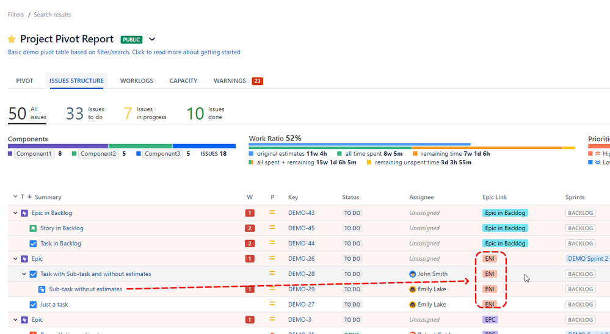
Task: Click medium priority icon in DEMO-27 row
Action: pyautogui.click(x=272, y=303)
